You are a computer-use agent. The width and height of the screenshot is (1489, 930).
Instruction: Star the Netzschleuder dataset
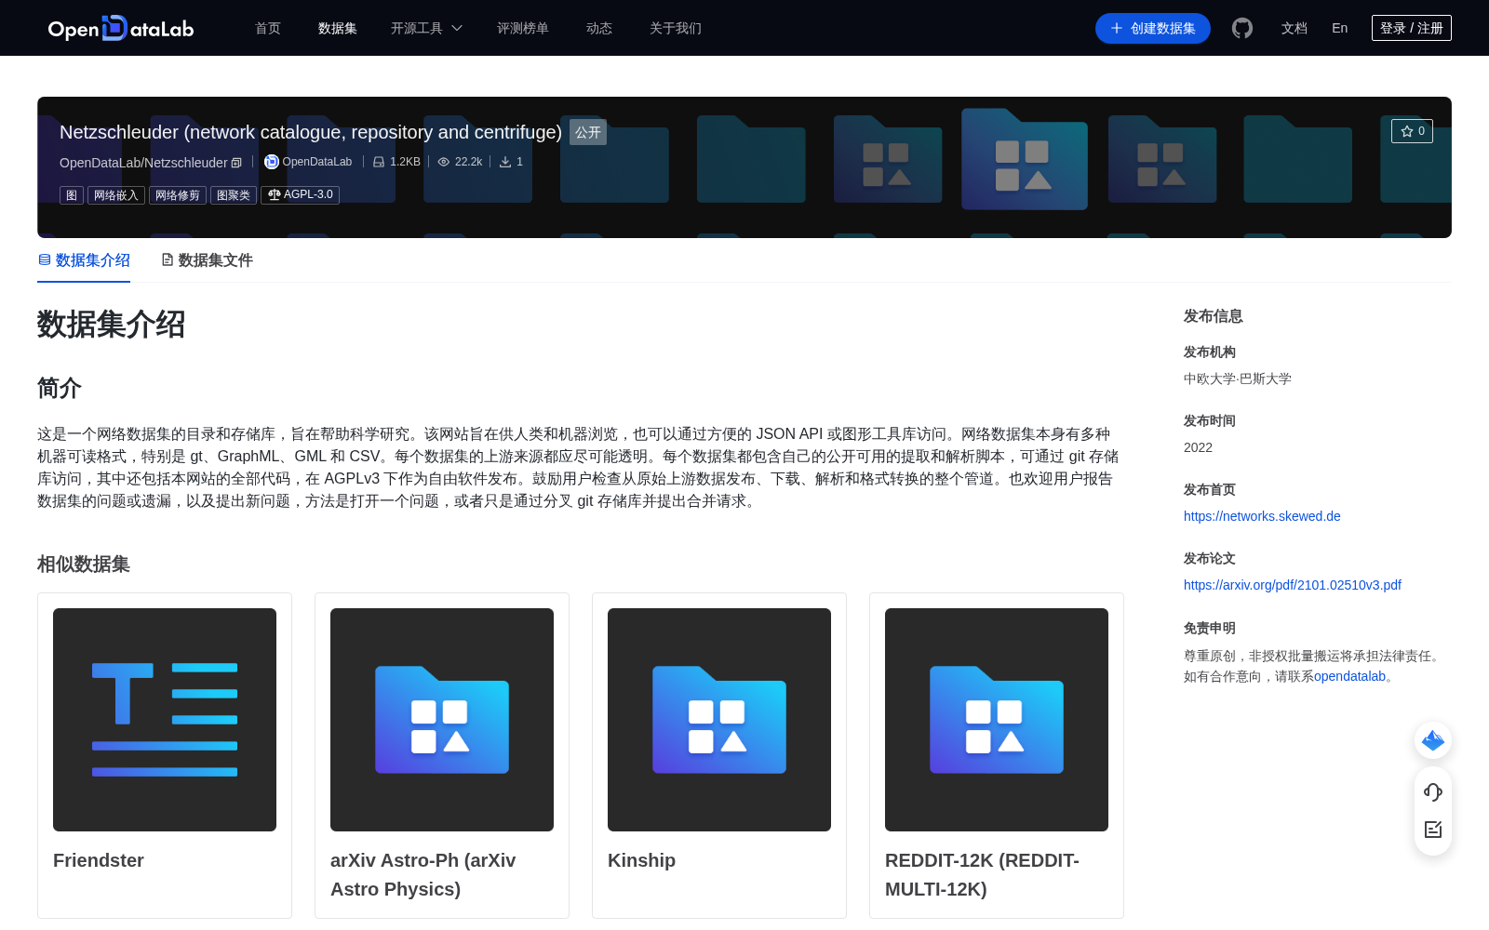[x=1412, y=131]
